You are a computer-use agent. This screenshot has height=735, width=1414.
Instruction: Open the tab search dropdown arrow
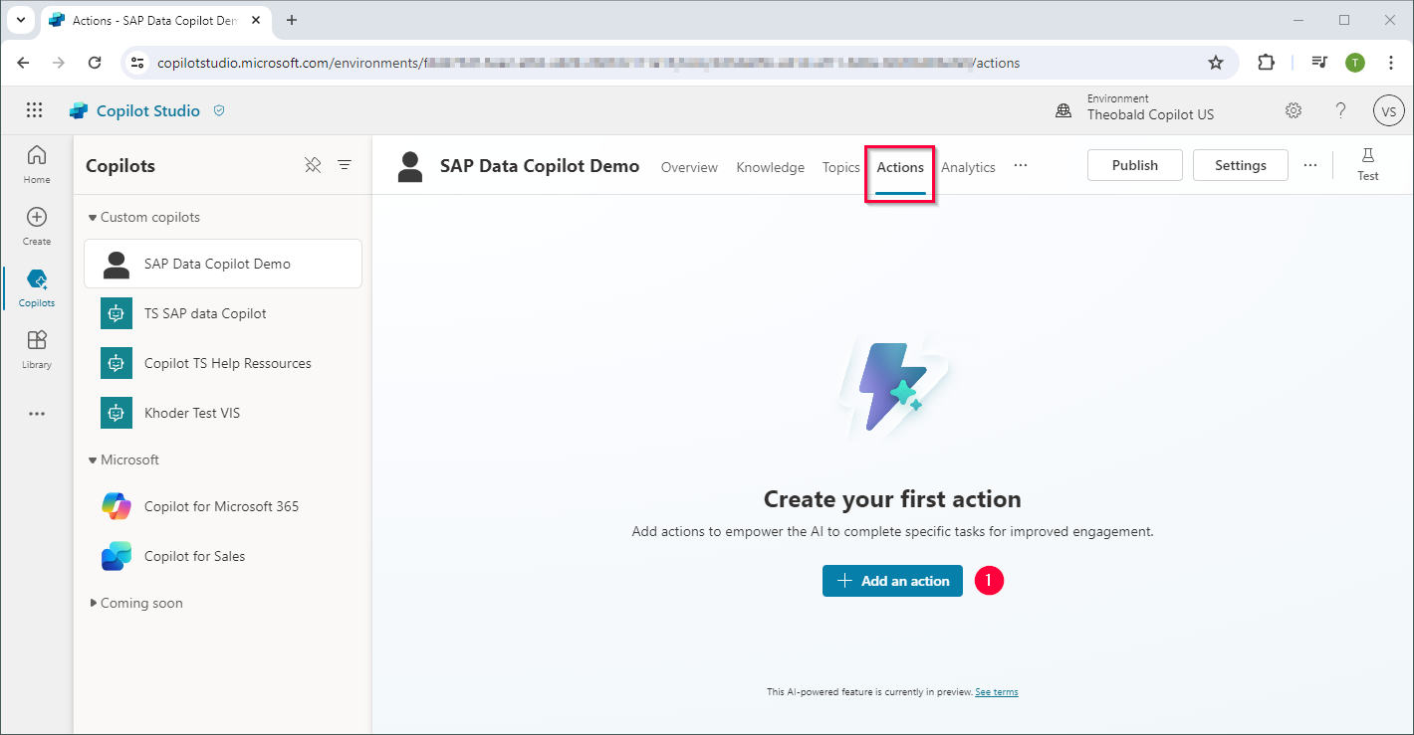pos(20,20)
